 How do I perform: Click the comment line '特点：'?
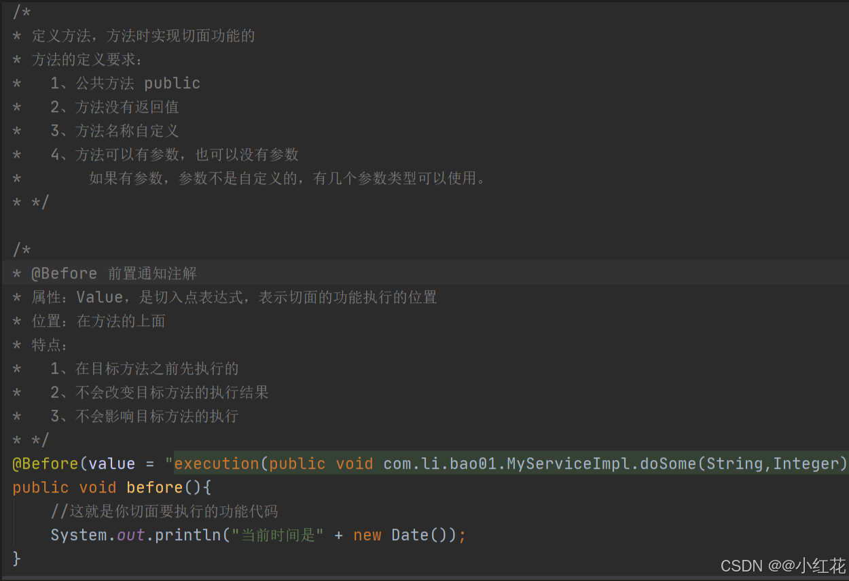tap(50, 345)
